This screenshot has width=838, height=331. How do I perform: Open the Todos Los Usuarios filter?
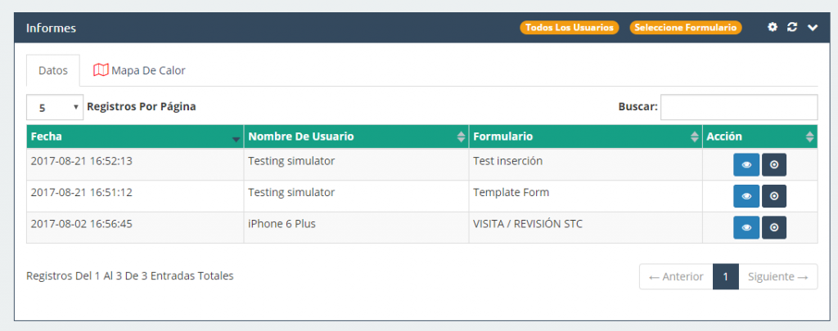click(570, 28)
